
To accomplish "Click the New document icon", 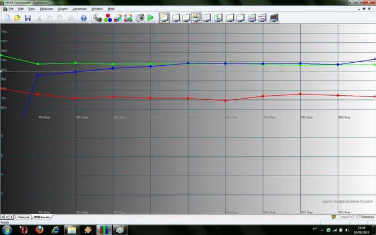I will tap(7, 18).
